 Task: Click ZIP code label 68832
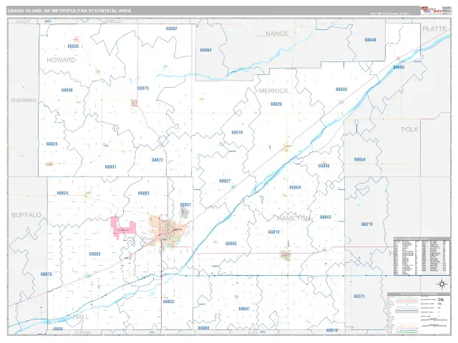click(169, 302)
